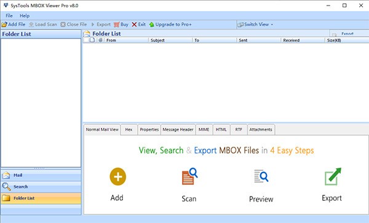Screen dimensions: 369x223
Task: Toggle the select-all checkbox in message header
Action: 86,40
